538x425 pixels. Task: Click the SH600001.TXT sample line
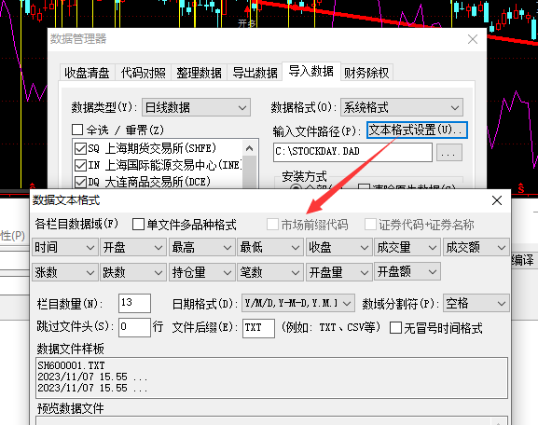71,365
